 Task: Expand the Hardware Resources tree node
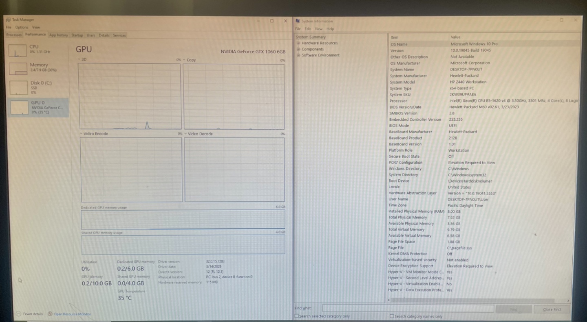(x=298, y=43)
